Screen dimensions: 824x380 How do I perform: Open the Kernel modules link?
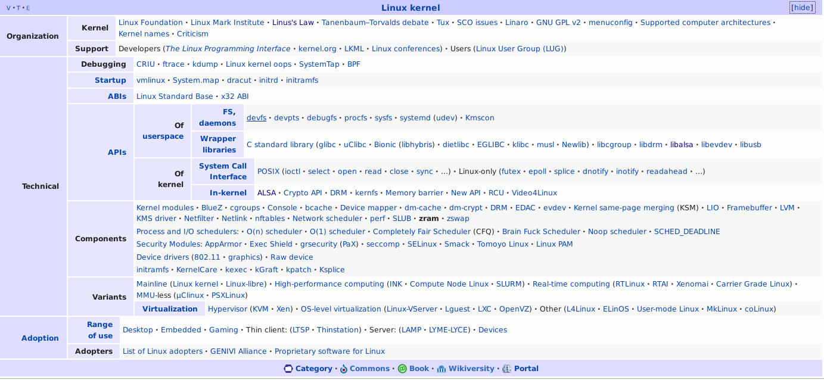(x=165, y=208)
